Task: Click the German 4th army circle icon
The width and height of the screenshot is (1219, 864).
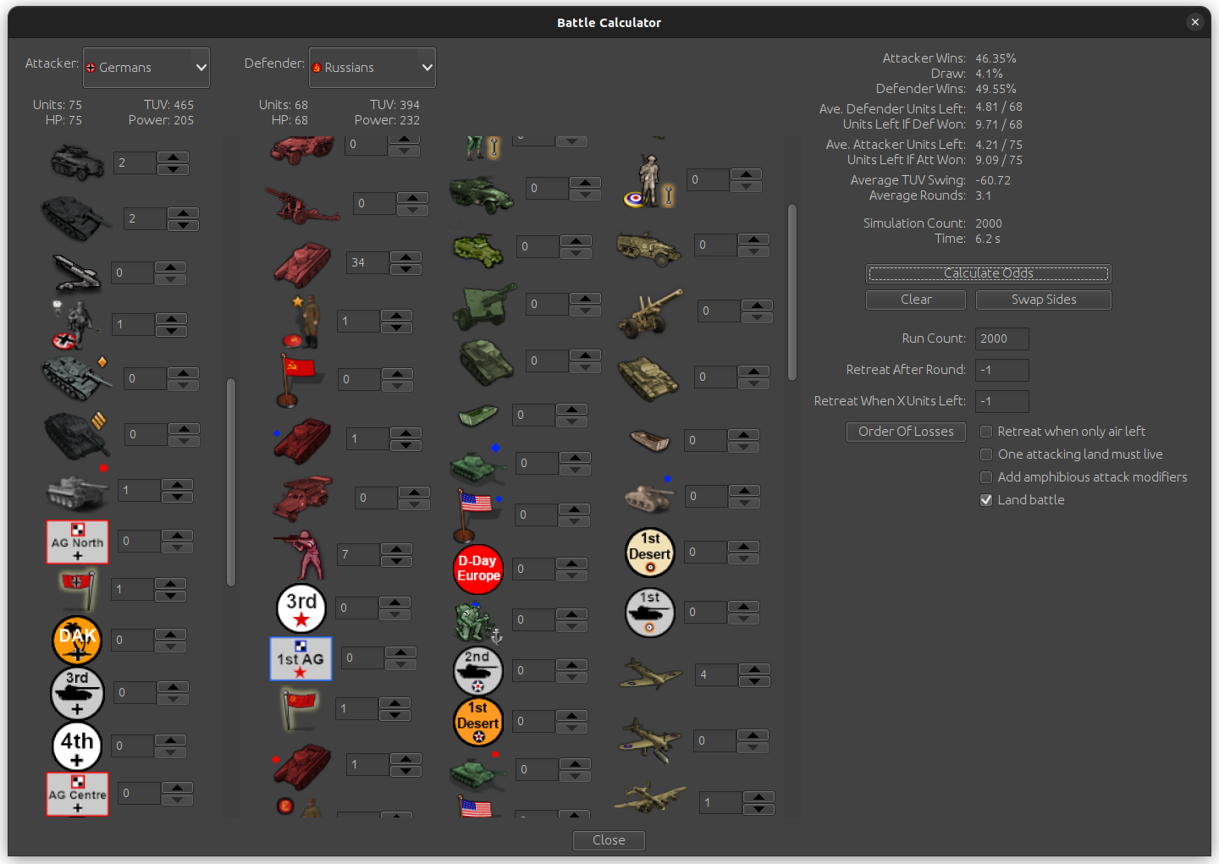Action: (77, 746)
